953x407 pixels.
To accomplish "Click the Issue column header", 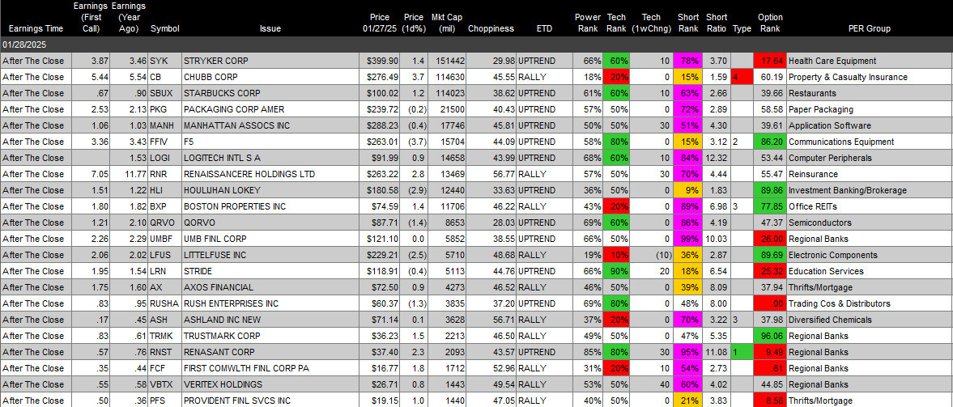I will click(x=270, y=28).
